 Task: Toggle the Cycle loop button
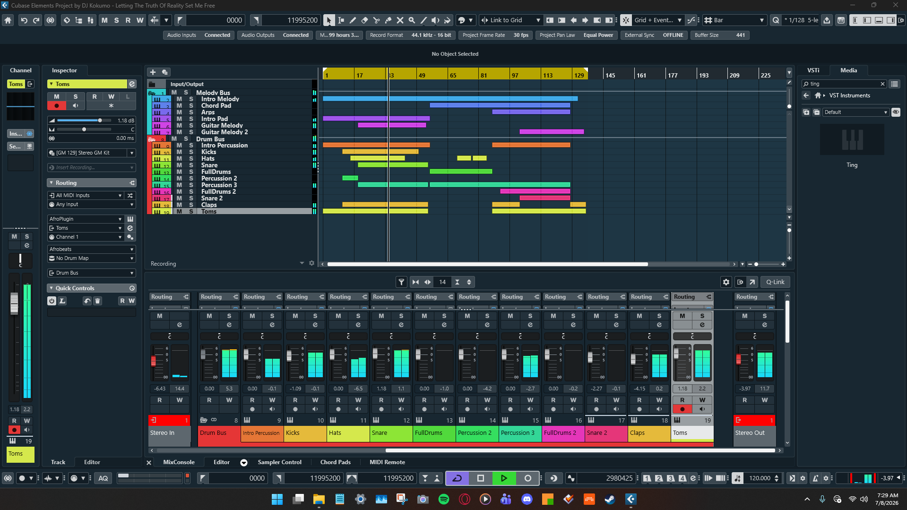click(457, 478)
